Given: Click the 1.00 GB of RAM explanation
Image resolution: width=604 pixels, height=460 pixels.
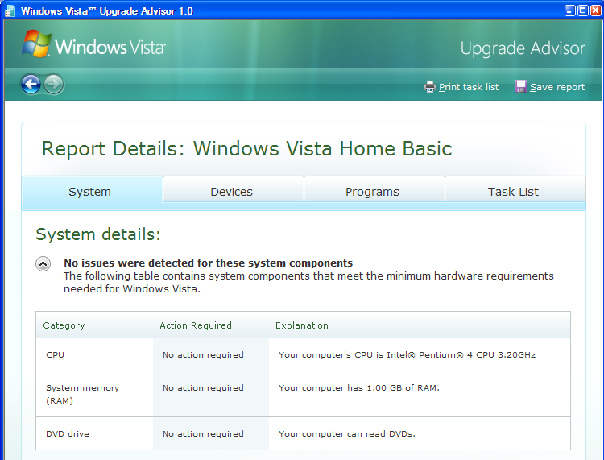Looking at the screenshot, I should pyautogui.click(x=358, y=388).
